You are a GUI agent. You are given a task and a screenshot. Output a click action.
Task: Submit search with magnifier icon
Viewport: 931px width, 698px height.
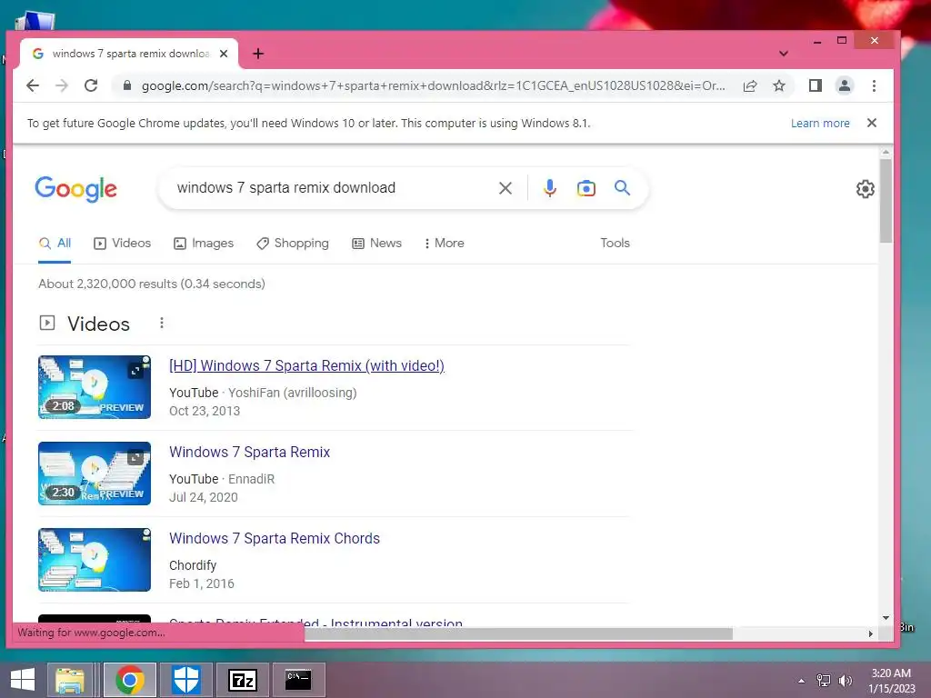(622, 188)
